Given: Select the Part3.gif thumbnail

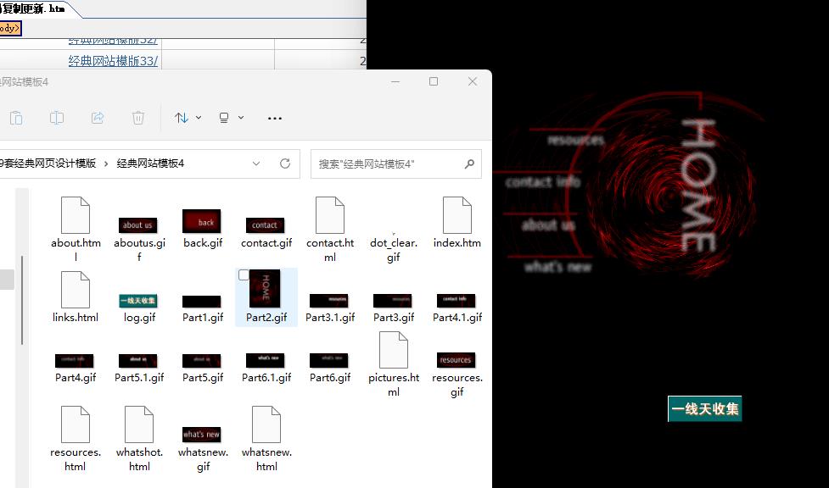Looking at the screenshot, I should coord(392,301).
